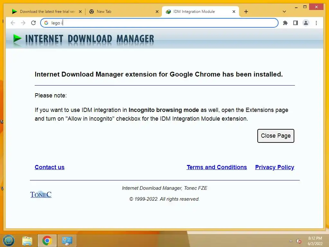Switch to the Download the latest free trial tab
Image resolution: width=329 pixels, height=247 pixels.
coord(47,12)
